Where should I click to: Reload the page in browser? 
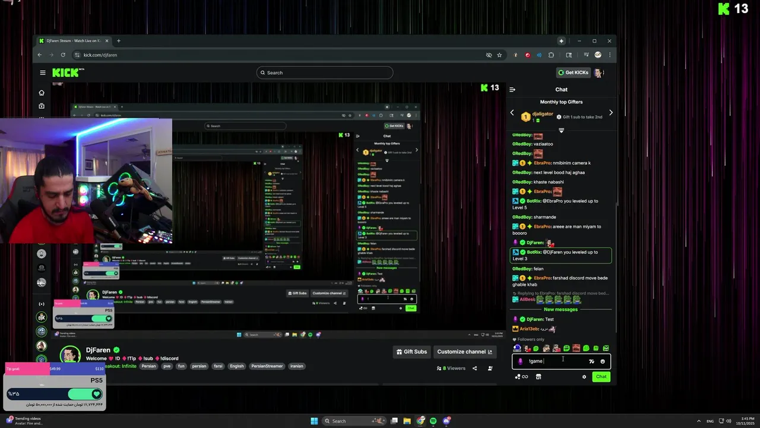[x=63, y=55]
